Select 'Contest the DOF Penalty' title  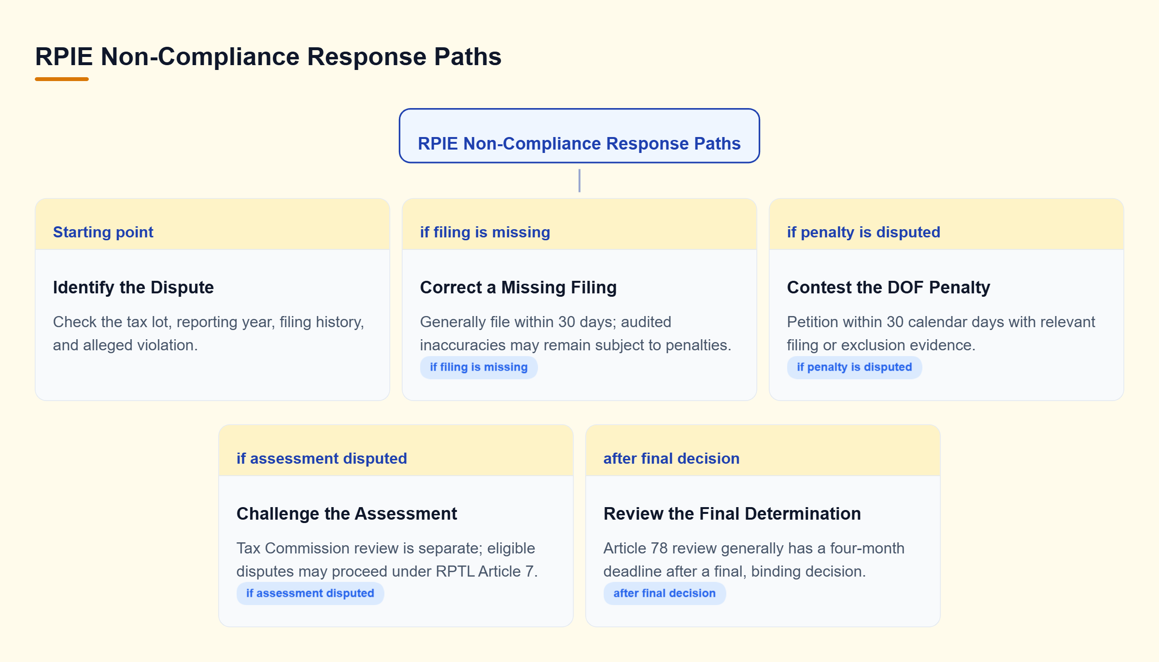point(889,287)
